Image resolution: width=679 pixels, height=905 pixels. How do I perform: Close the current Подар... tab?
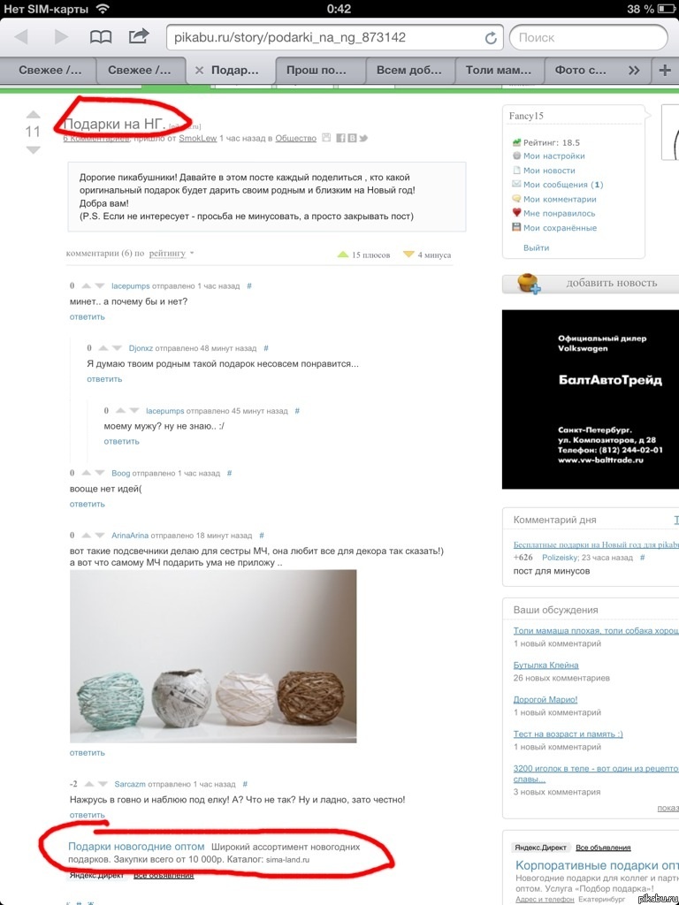(199, 71)
